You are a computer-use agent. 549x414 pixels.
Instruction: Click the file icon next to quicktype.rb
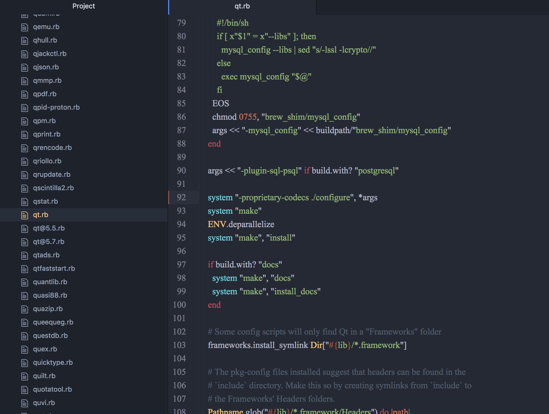tap(24, 363)
